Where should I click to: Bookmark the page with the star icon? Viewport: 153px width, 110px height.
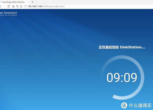coord(21,6)
